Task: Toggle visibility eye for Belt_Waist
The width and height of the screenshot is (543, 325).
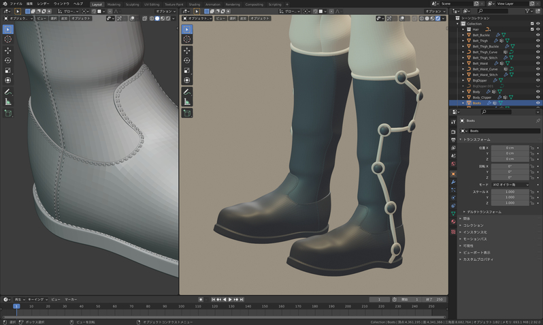Action: pos(538,63)
